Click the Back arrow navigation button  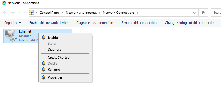(x=5, y=13)
